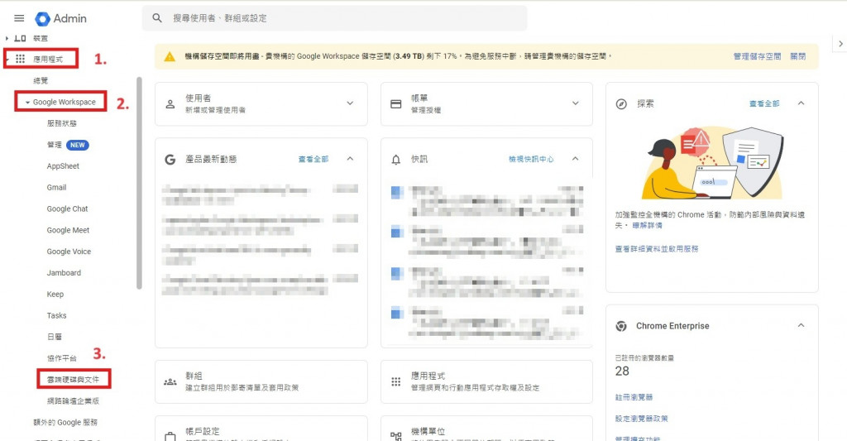Open 網路論壇企業版 in the sidebar
Screen dimensions: 847x441
73,401
